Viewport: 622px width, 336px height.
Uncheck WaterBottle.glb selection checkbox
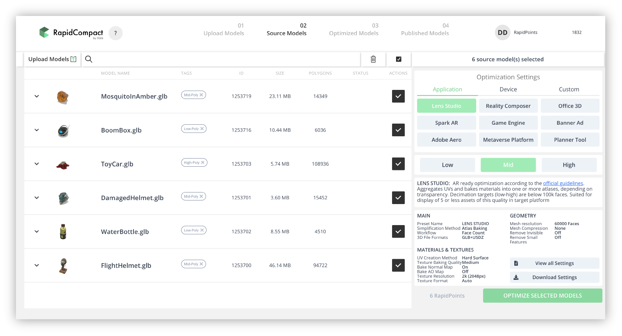(398, 231)
